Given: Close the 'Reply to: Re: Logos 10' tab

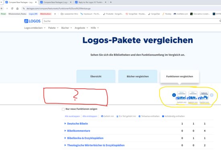Looking at the screenshot, I should [106, 2].
